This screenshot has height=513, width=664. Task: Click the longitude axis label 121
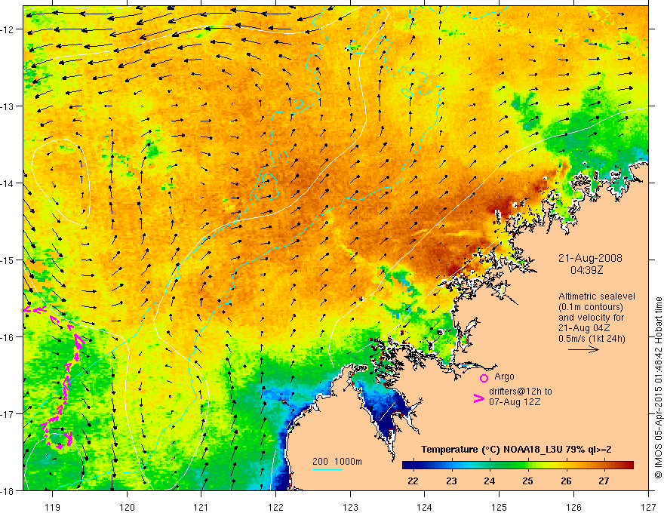point(201,507)
